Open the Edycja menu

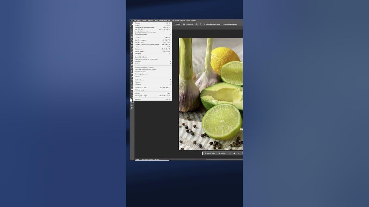pos(139,21)
